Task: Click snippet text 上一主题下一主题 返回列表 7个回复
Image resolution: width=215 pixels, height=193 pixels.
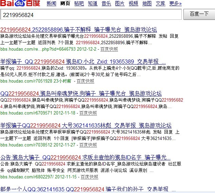Action: click(x=37, y=42)
